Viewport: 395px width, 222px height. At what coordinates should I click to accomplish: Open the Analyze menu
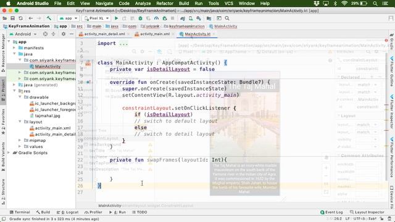(143, 4)
